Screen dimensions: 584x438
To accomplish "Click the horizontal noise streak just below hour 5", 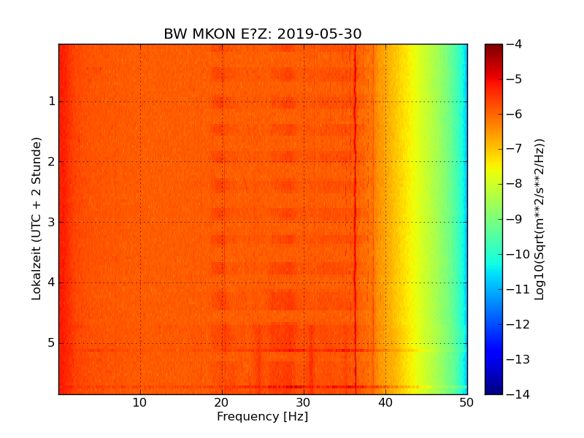I will coord(263,350).
